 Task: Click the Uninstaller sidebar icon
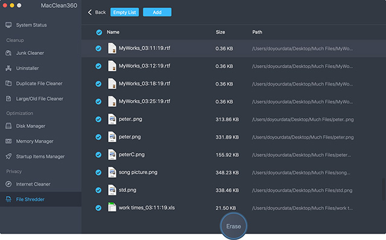[8, 68]
